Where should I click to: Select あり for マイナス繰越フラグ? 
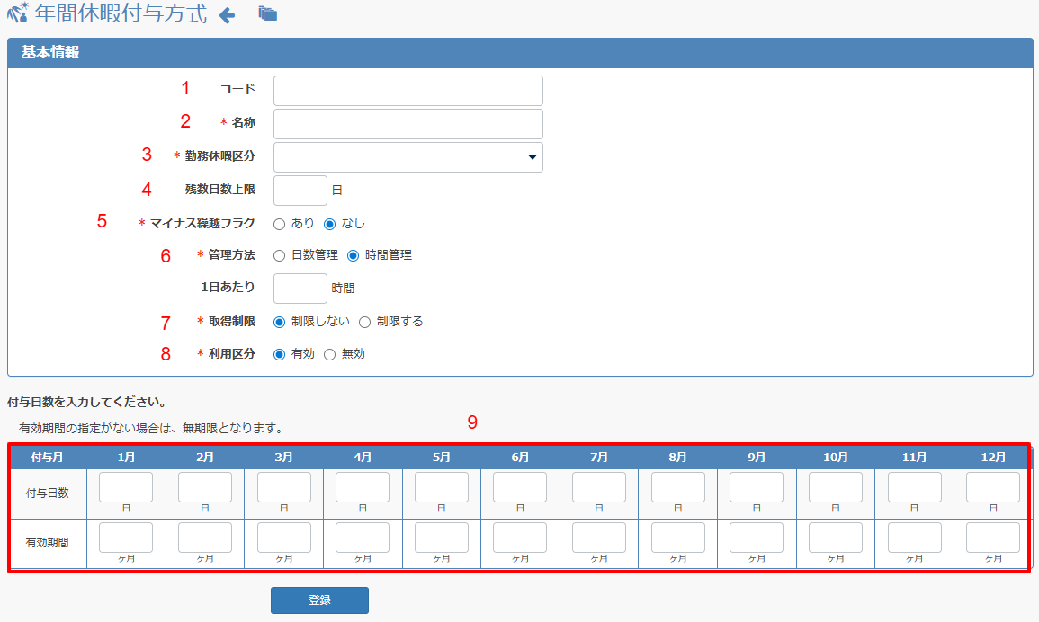[280, 225]
